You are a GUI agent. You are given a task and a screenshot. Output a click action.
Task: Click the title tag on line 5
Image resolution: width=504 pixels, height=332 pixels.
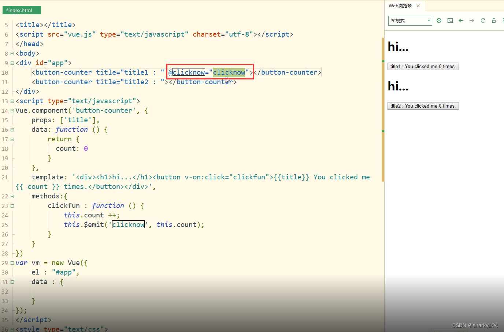(45, 25)
